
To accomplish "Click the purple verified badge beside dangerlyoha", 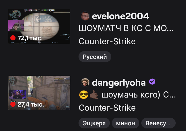I will pos(152,82).
